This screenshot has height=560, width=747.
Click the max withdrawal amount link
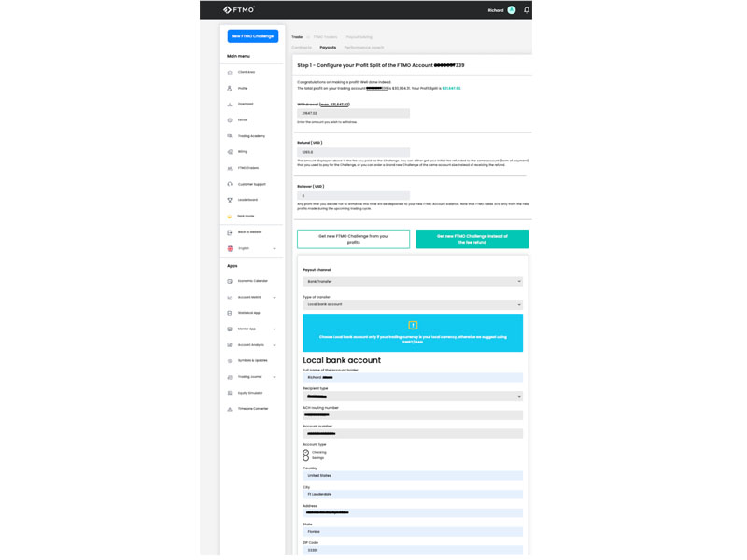335,105
